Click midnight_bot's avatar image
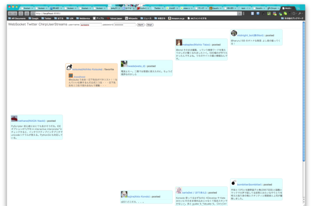This screenshot has height=206, width=312. (234, 33)
